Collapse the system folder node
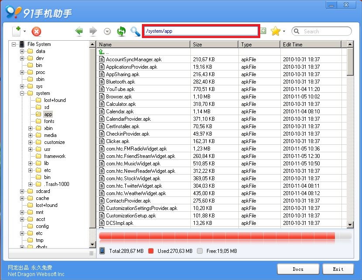The height and width of the screenshot is (280, 362). 22,93
